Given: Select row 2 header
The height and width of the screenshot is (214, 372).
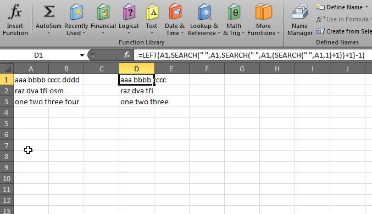Looking at the screenshot, I should click(7, 91).
